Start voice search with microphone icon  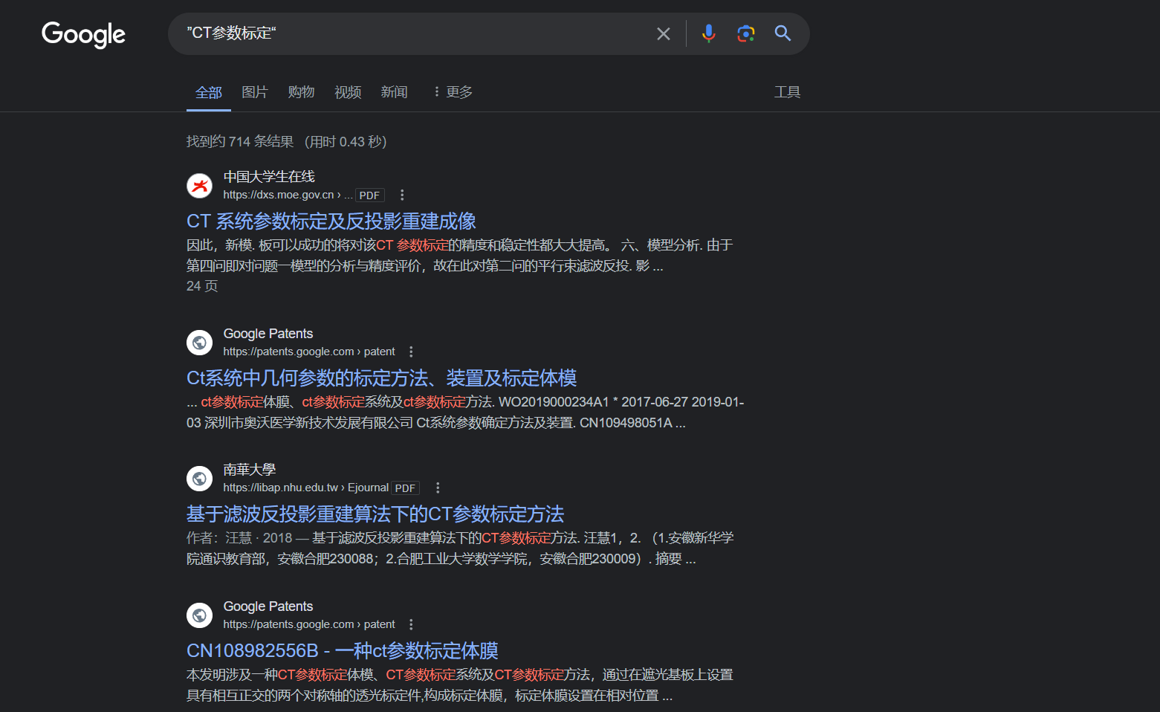pyautogui.click(x=709, y=33)
